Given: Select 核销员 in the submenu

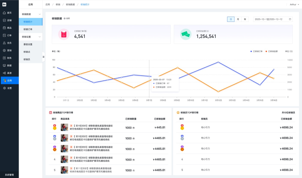Looking at the screenshot, I should pos(27,59).
